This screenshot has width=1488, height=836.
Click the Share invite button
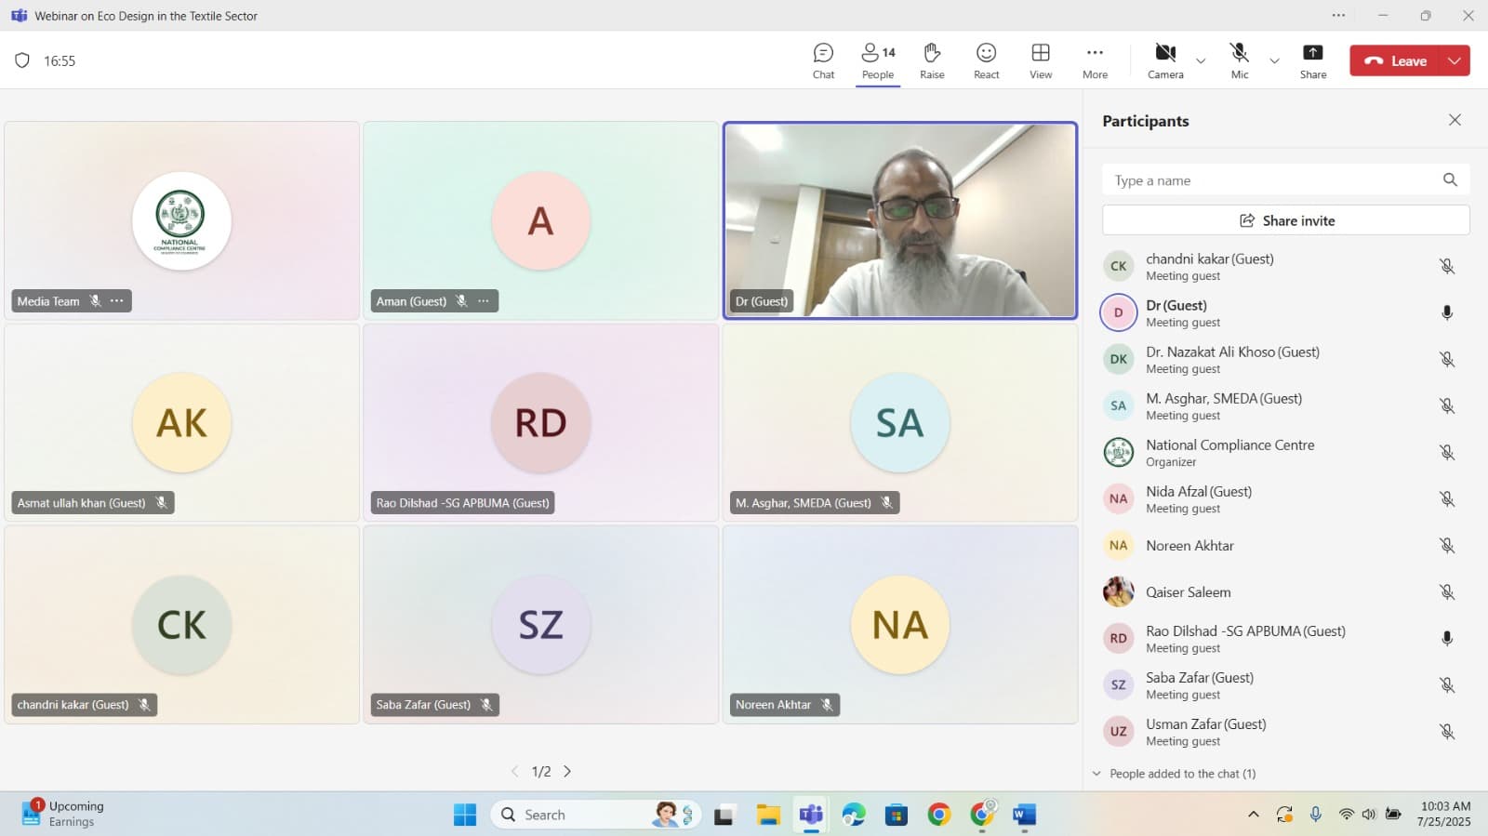click(x=1286, y=220)
